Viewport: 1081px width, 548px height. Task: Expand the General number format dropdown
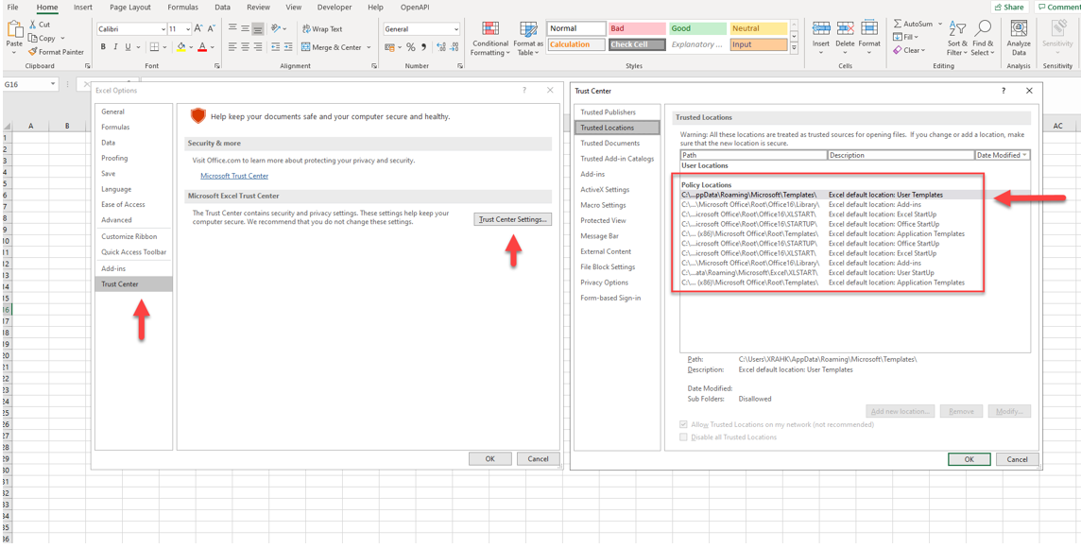(x=455, y=29)
